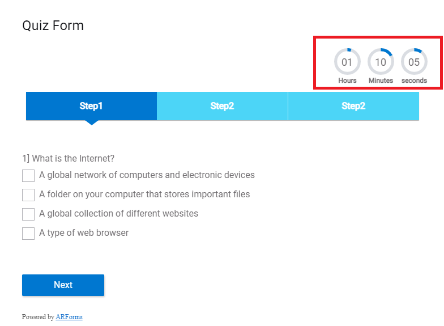Click the seconds countdown circle showing 05

pyautogui.click(x=414, y=62)
